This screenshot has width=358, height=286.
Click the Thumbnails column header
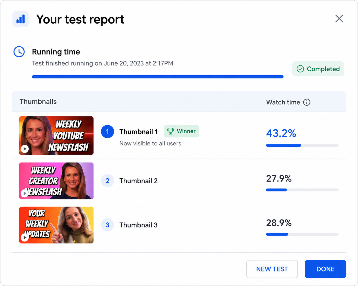point(38,102)
